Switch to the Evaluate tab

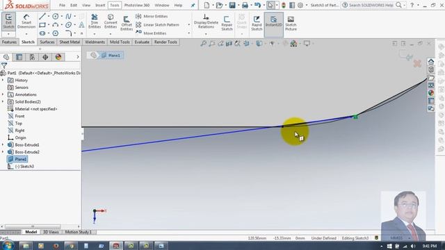[142, 42]
